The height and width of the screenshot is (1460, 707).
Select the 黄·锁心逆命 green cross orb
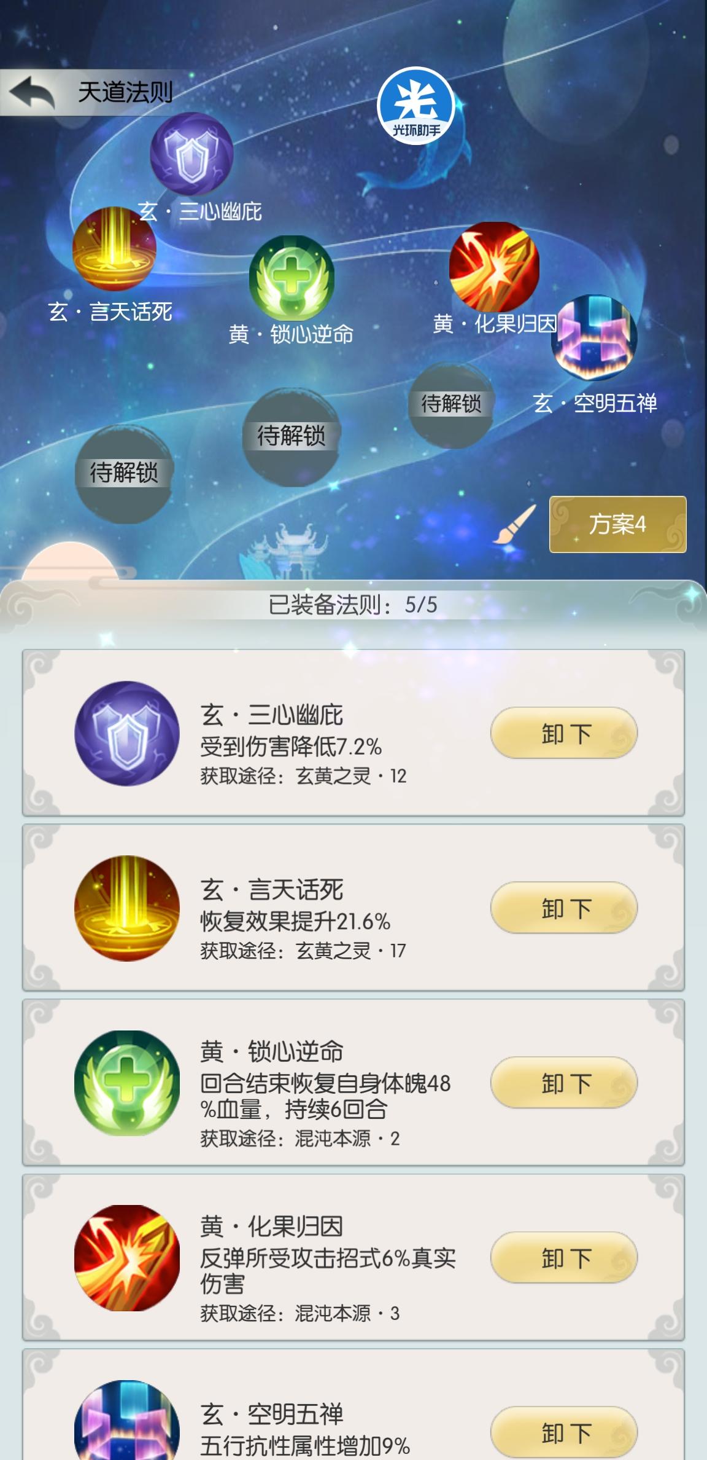[292, 279]
